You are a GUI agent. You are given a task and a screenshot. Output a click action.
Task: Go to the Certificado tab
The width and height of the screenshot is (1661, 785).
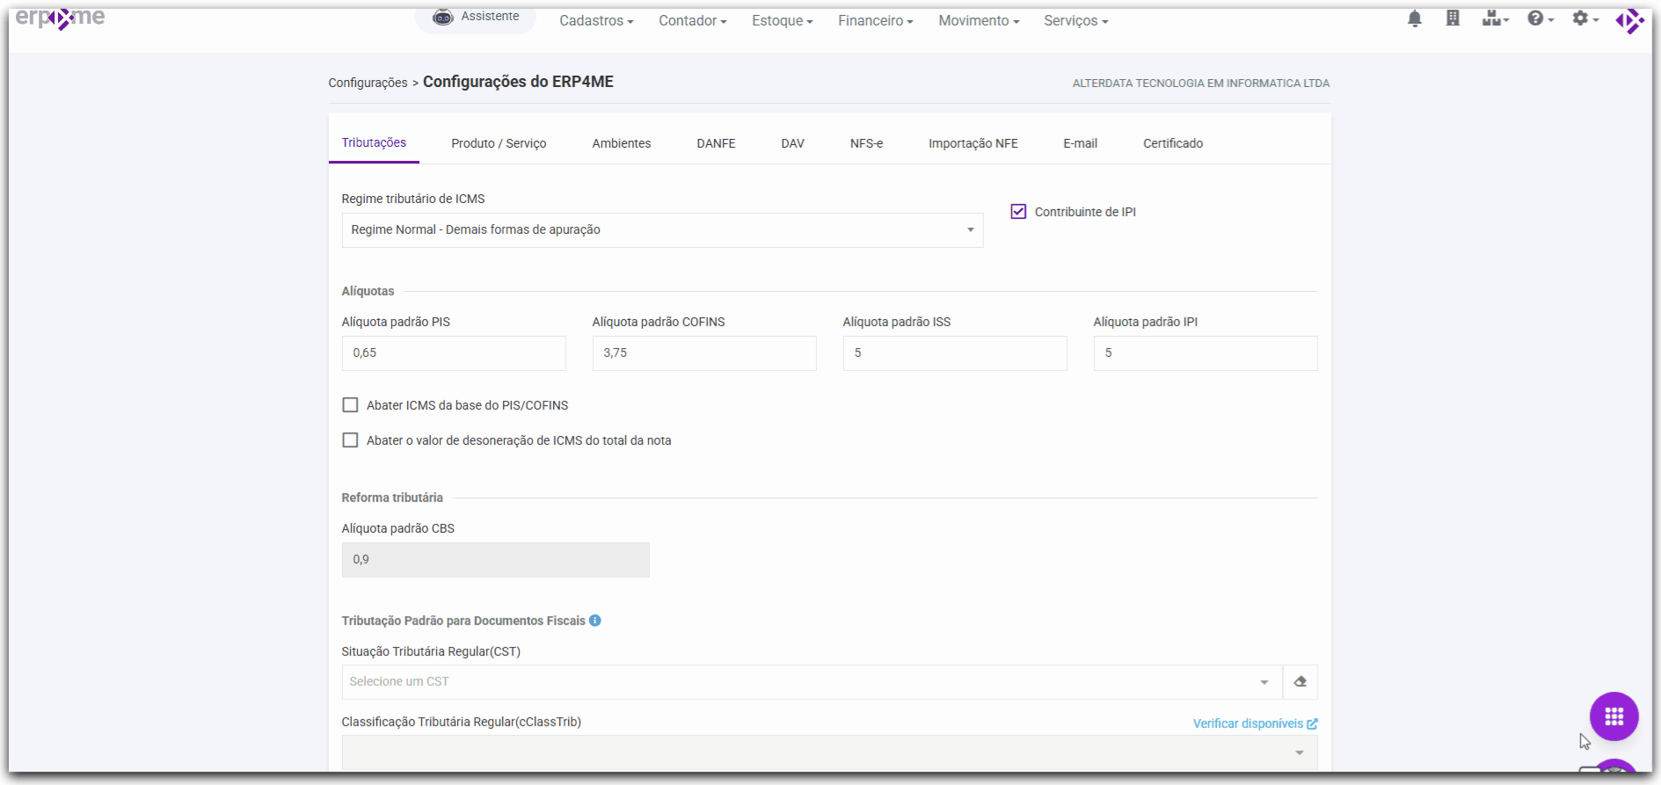1172,143
